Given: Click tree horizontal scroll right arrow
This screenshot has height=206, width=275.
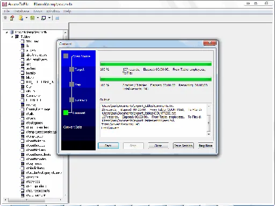Looking at the screenshot, I should point(61,200).
